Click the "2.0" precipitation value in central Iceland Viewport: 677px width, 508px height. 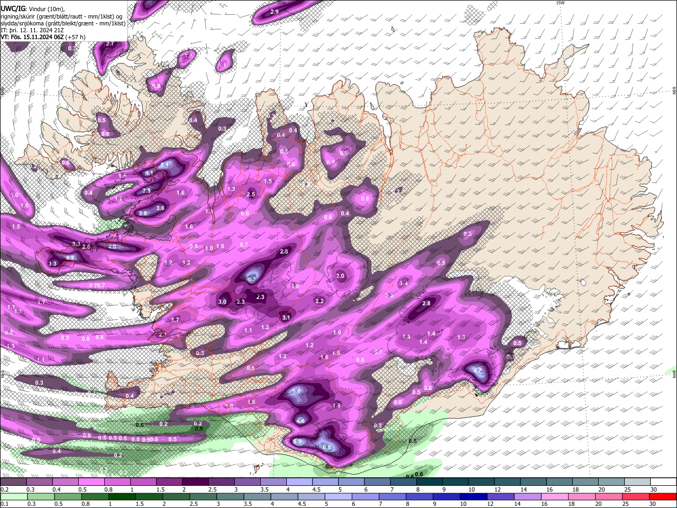point(340,276)
